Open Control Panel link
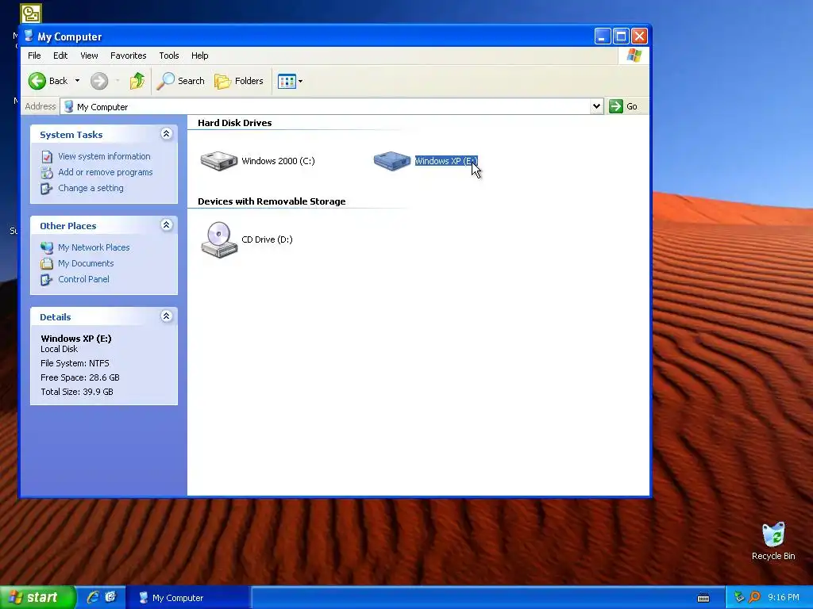 pos(83,279)
